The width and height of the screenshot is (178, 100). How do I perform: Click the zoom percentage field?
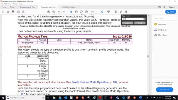tap(93, 12)
